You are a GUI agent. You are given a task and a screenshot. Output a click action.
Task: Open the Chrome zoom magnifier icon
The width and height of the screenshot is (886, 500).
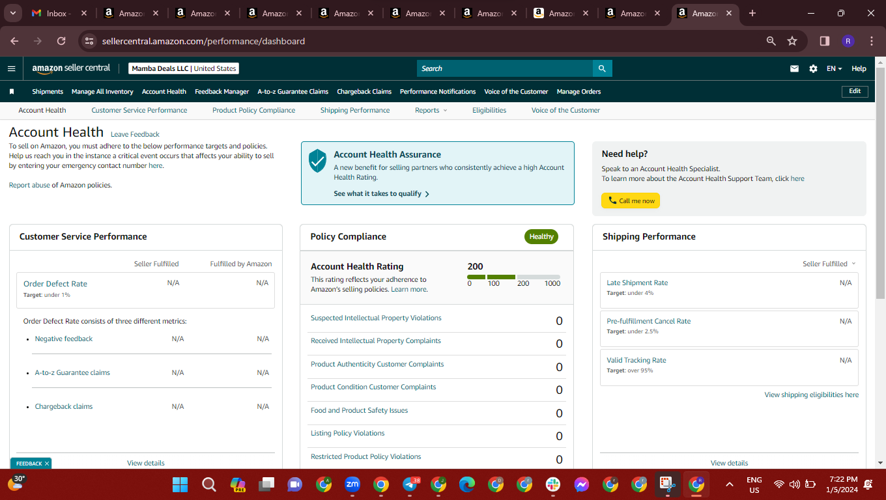(x=771, y=41)
